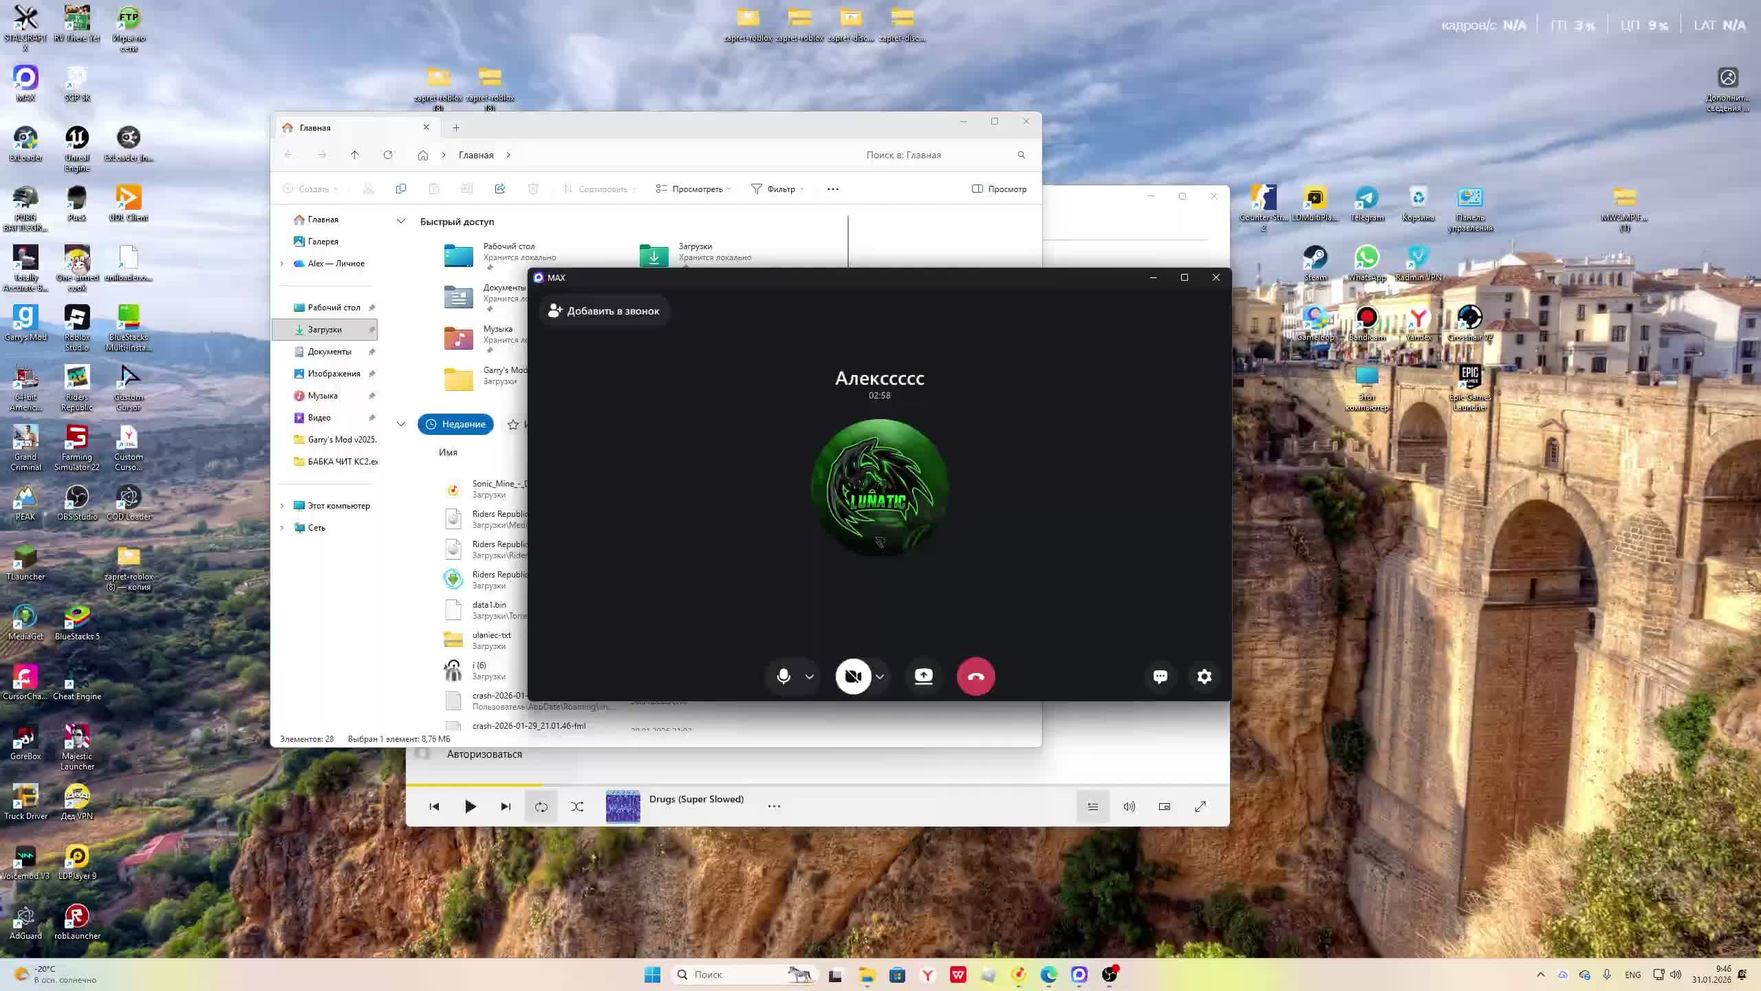1761x991 pixels.
Task: Share screen in the MAX call
Action: click(x=923, y=676)
